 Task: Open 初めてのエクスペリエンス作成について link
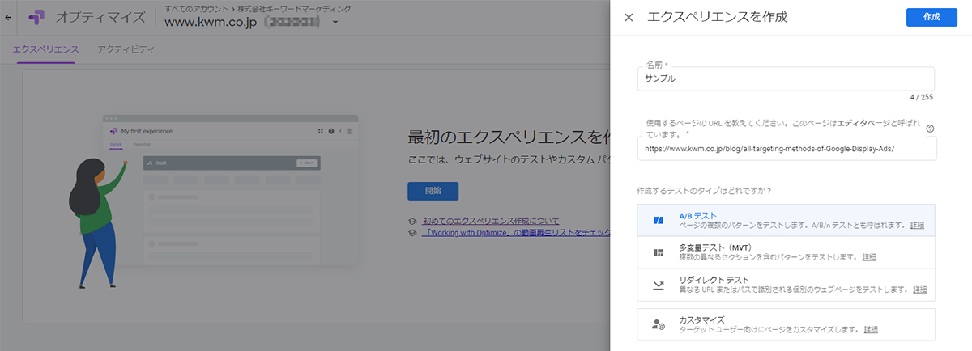(491, 220)
